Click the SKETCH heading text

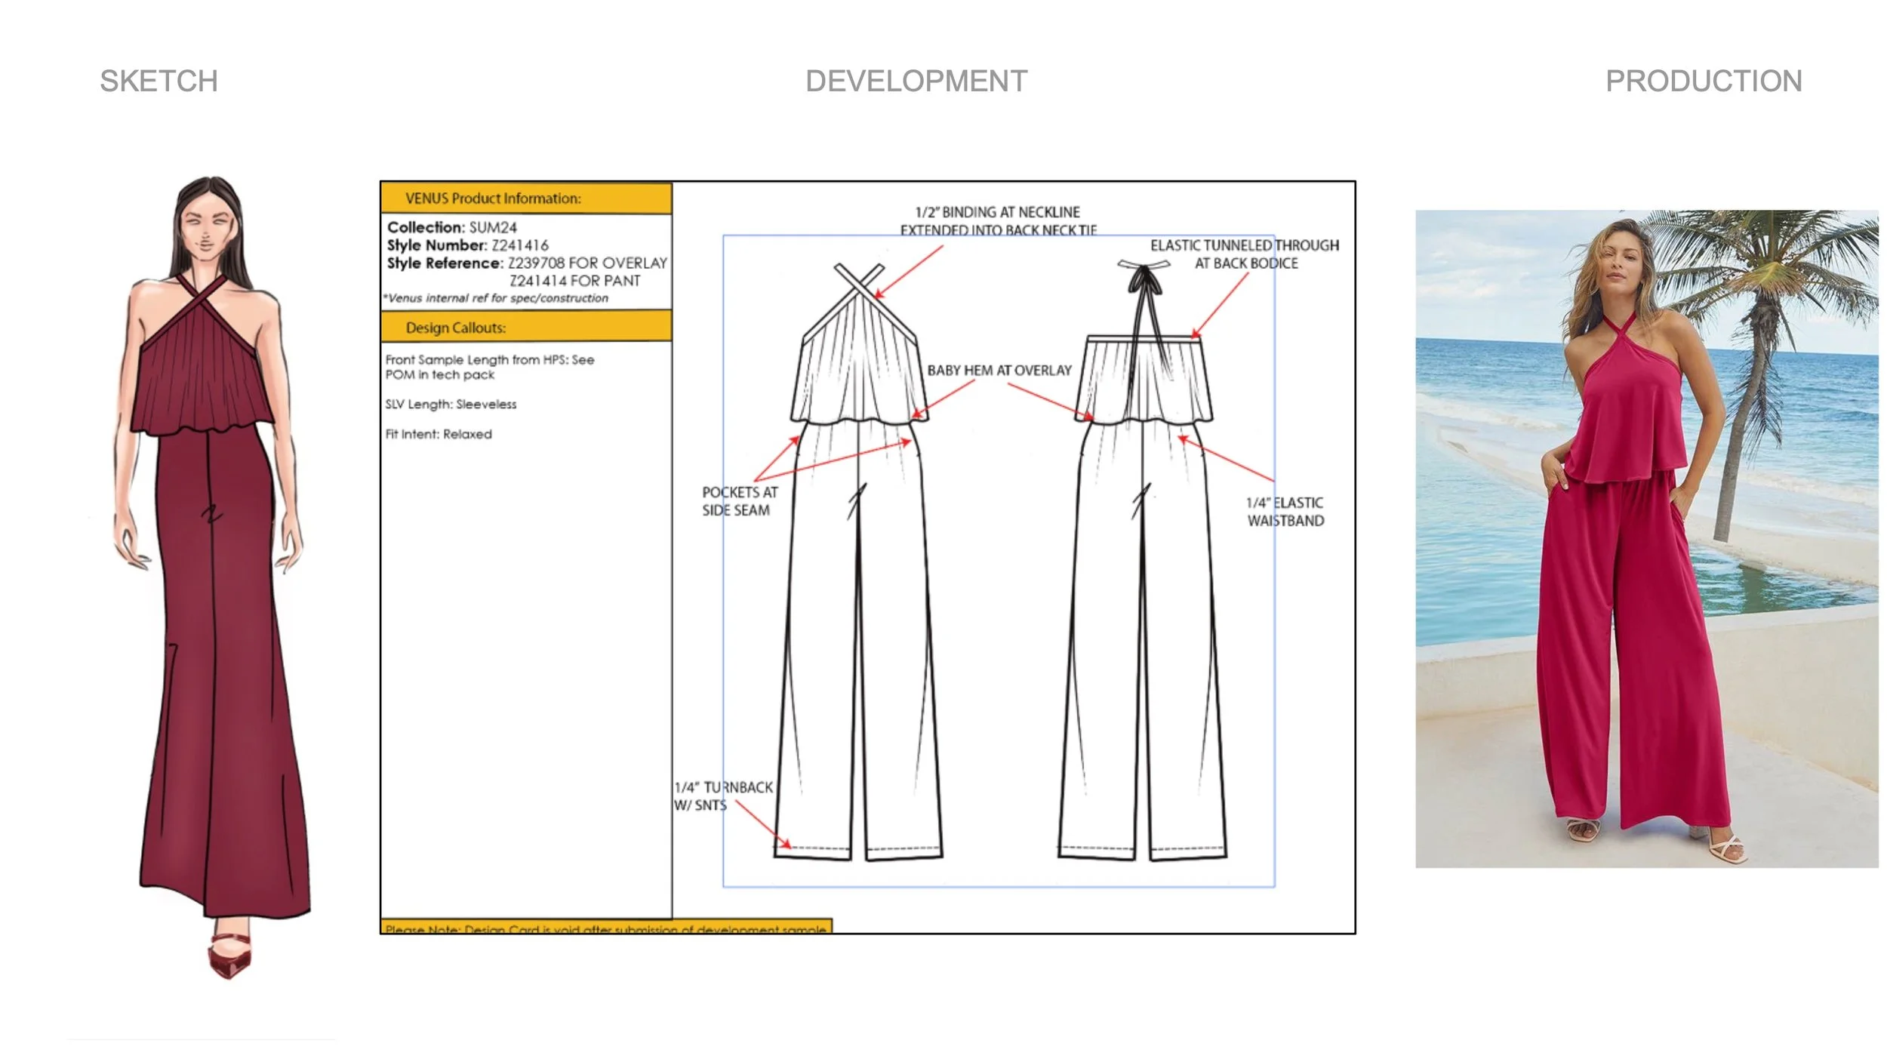(159, 81)
